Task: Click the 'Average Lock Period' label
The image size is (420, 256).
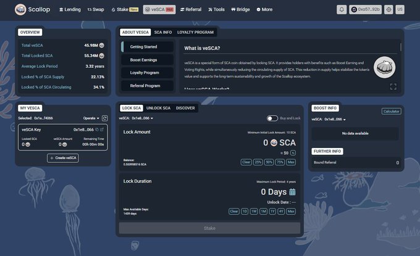Action: (40, 67)
